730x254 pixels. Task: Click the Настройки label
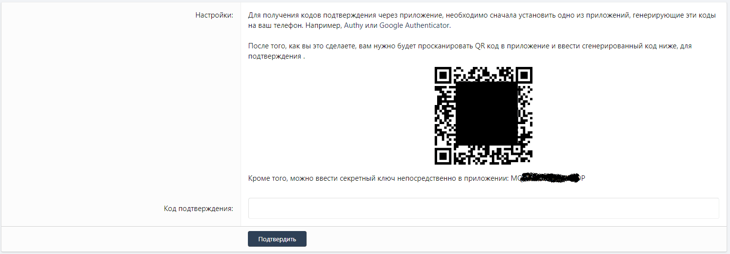[x=214, y=15]
